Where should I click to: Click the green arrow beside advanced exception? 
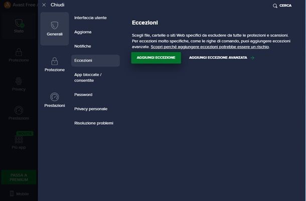[252, 58]
